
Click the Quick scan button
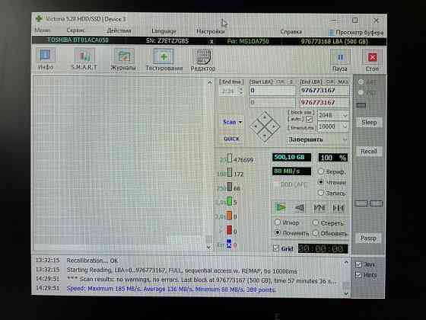[231, 139]
